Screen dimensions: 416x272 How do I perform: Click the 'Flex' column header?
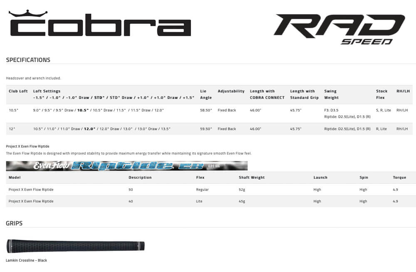pos(201,178)
